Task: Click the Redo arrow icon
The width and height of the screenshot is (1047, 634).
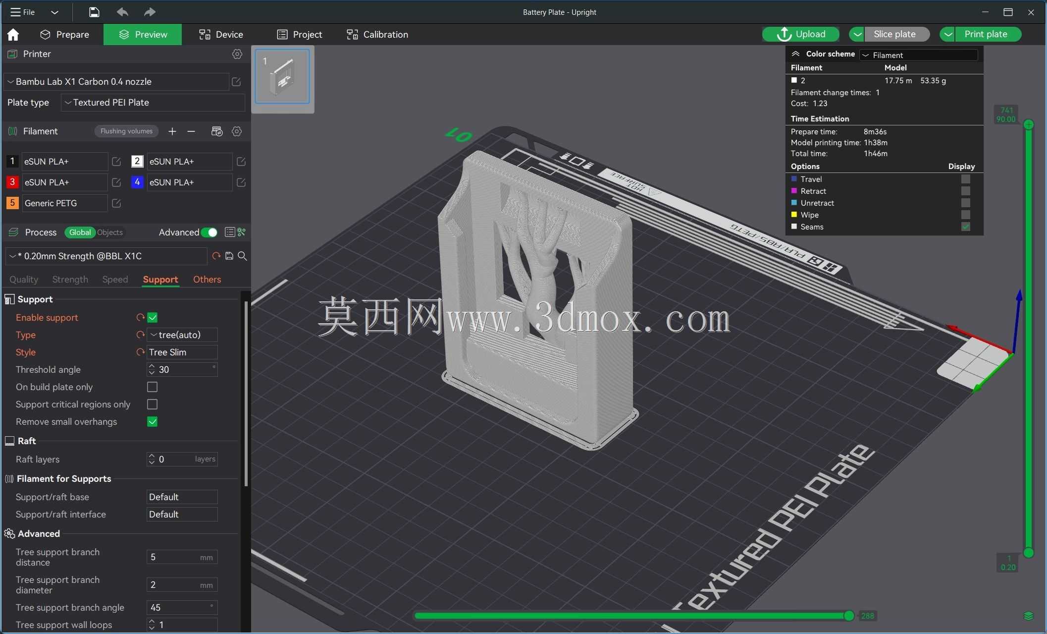Action: pos(150,12)
